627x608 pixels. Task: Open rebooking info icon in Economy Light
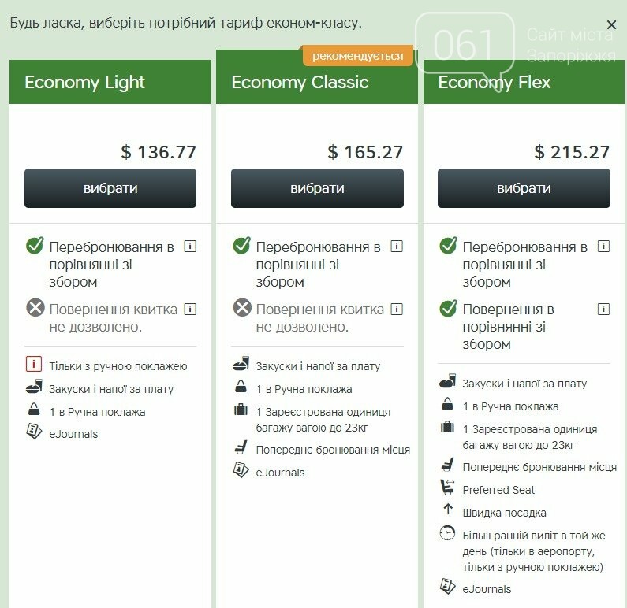click(190, 247)
